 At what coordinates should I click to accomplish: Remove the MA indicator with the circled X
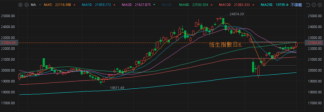[x=27, y=5]
